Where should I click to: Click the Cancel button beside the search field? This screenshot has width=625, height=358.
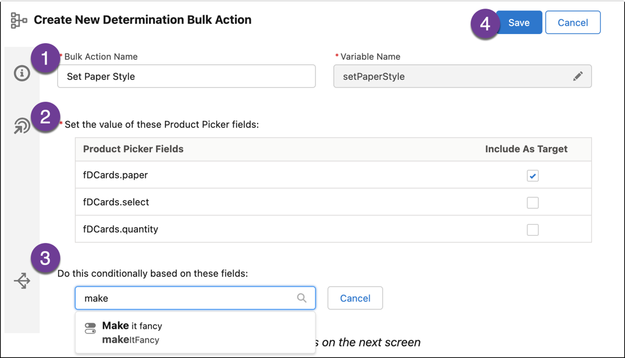(355, 298)
